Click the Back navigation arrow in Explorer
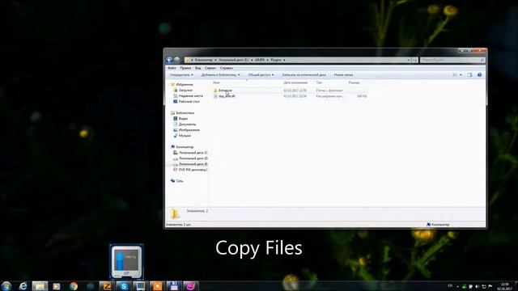This screenshot has width=518, height=291. (169, 60)
